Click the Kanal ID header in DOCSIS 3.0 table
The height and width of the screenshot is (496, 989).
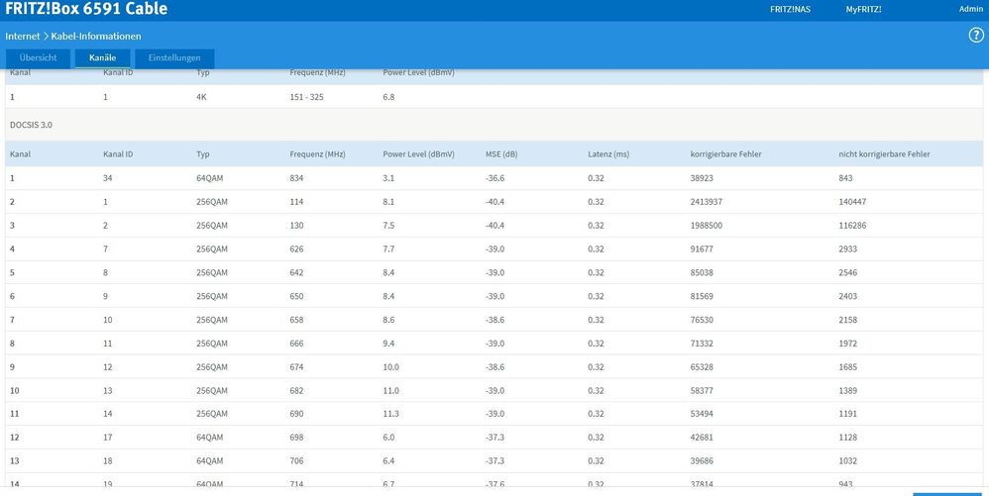coord(118,153)
